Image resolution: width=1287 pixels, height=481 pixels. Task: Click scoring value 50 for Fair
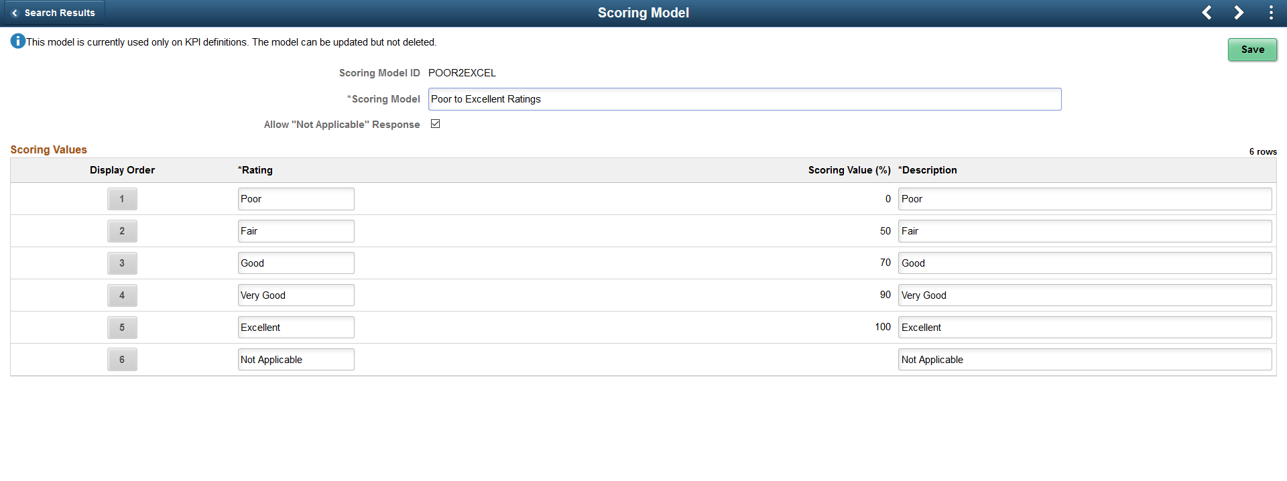coord(885,231)
